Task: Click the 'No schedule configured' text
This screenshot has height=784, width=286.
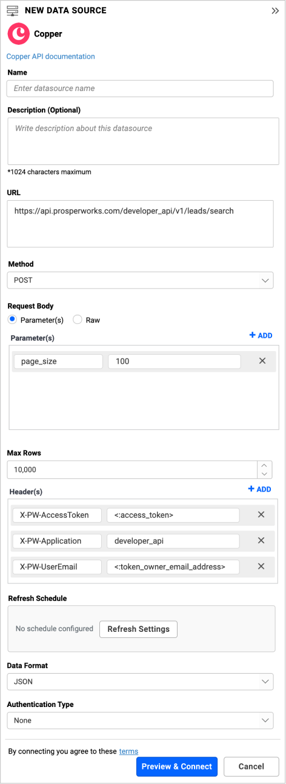Action: pos(55,629)
